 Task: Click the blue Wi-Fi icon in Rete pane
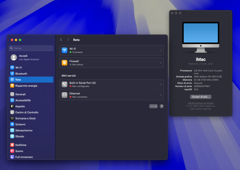64,50
